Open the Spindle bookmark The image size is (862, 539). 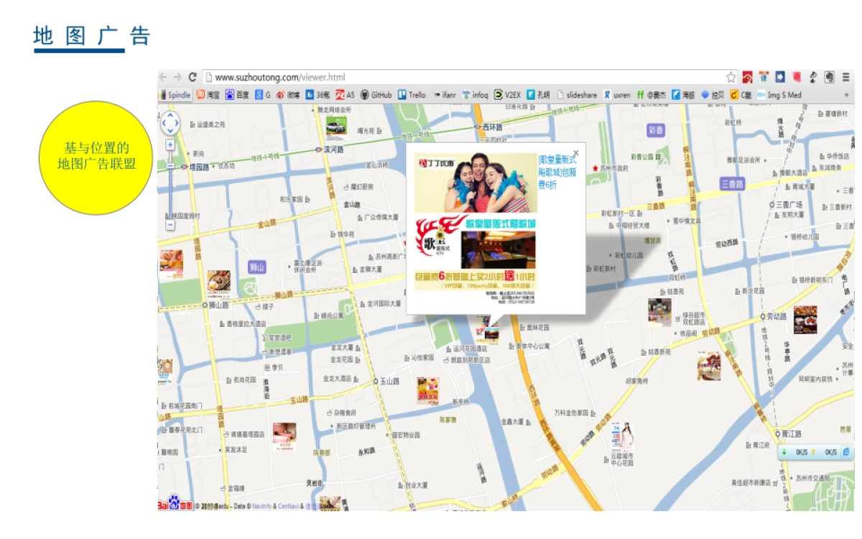175,95
